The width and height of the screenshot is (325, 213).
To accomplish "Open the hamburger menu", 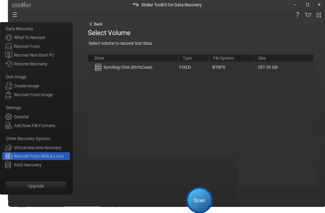I will click(15, 15).
